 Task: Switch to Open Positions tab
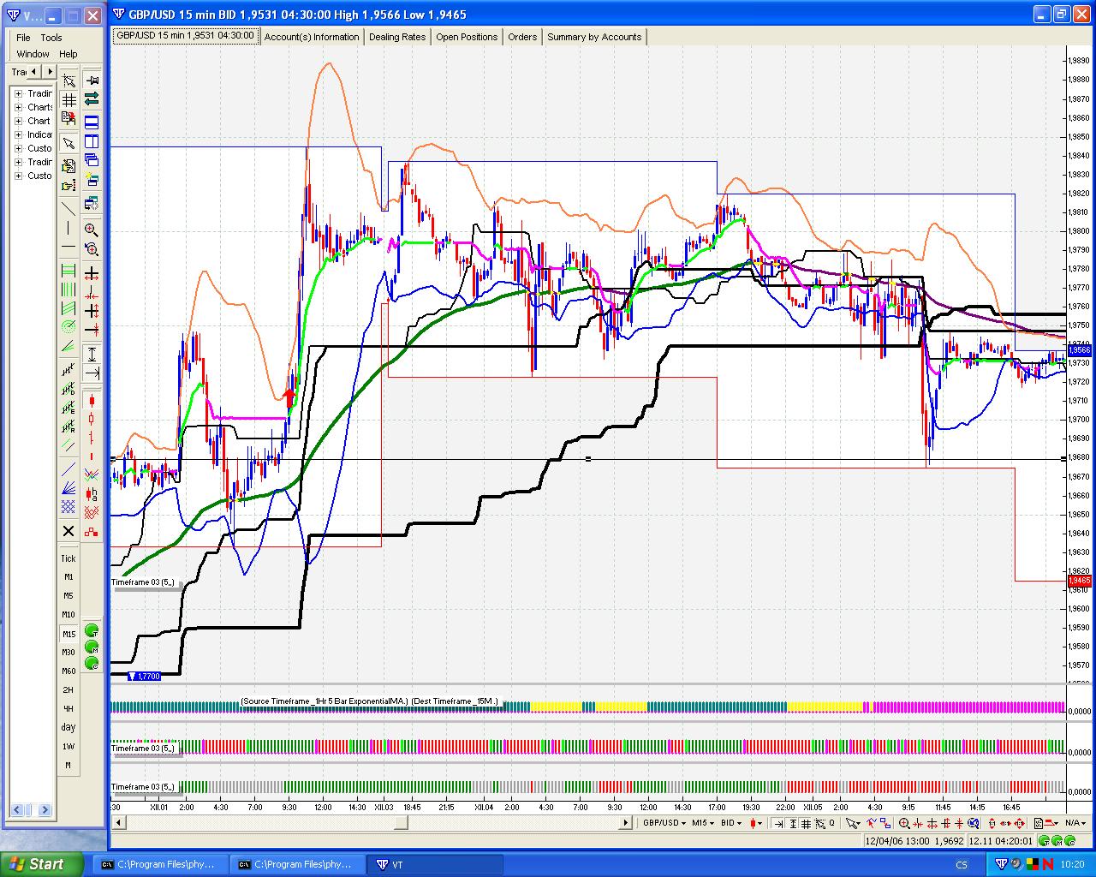coord(466,37)
